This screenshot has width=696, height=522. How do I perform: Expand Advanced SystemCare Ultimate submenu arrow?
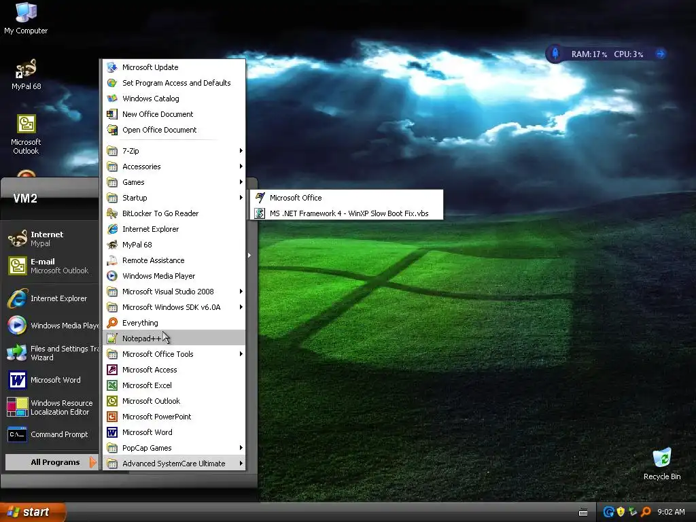(x=241, y=464)
